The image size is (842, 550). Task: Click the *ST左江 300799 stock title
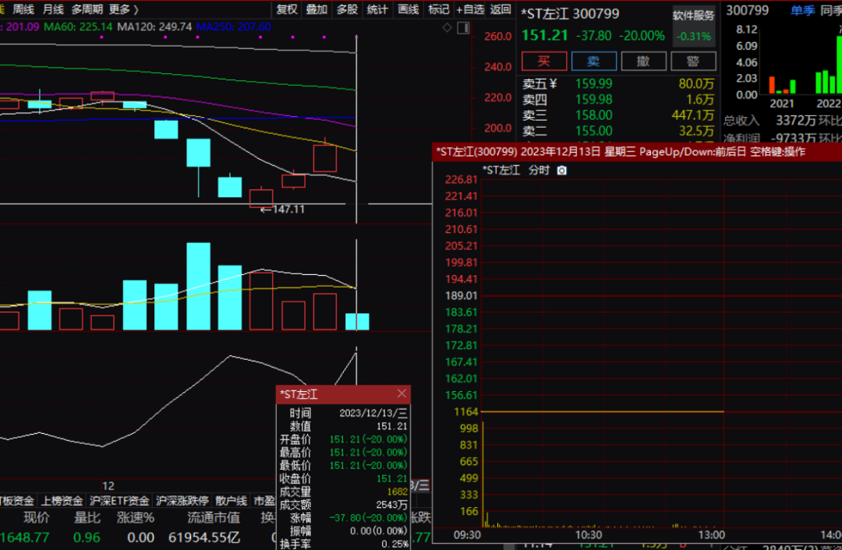tap(570, 13)
